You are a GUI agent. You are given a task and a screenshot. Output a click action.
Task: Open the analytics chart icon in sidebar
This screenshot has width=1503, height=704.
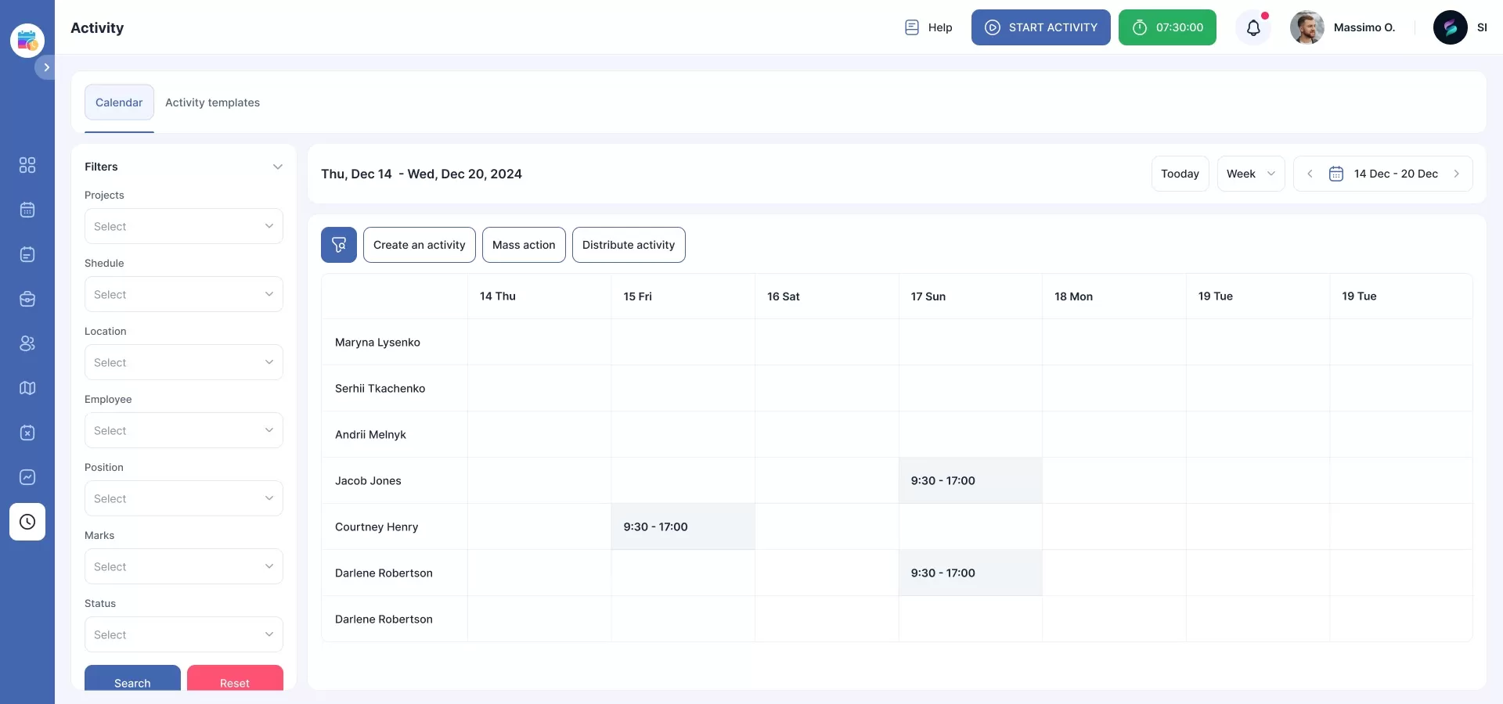27,477
